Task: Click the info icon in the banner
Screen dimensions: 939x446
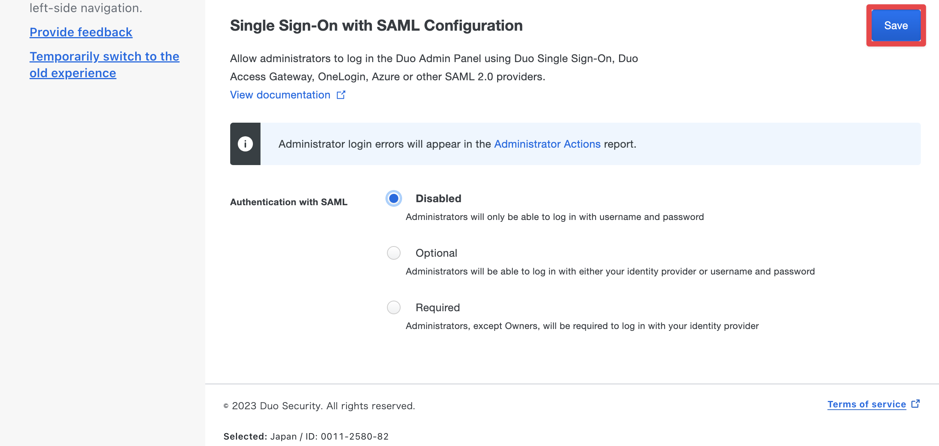Action: (245, 144)
